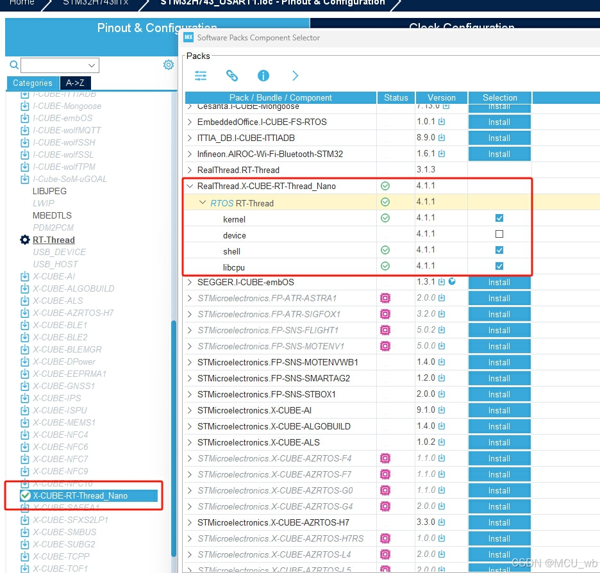Click the filter settings icon in Packs toolbar

(x=201, y=76)
